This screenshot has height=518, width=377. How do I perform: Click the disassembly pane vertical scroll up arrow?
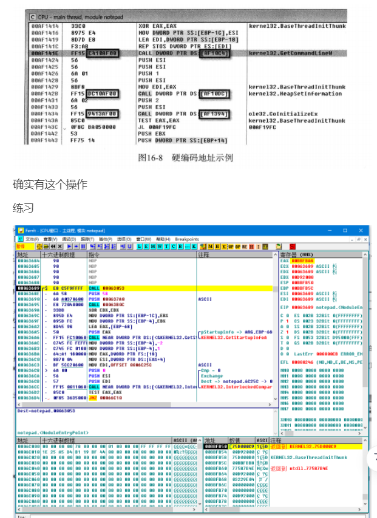276,254
